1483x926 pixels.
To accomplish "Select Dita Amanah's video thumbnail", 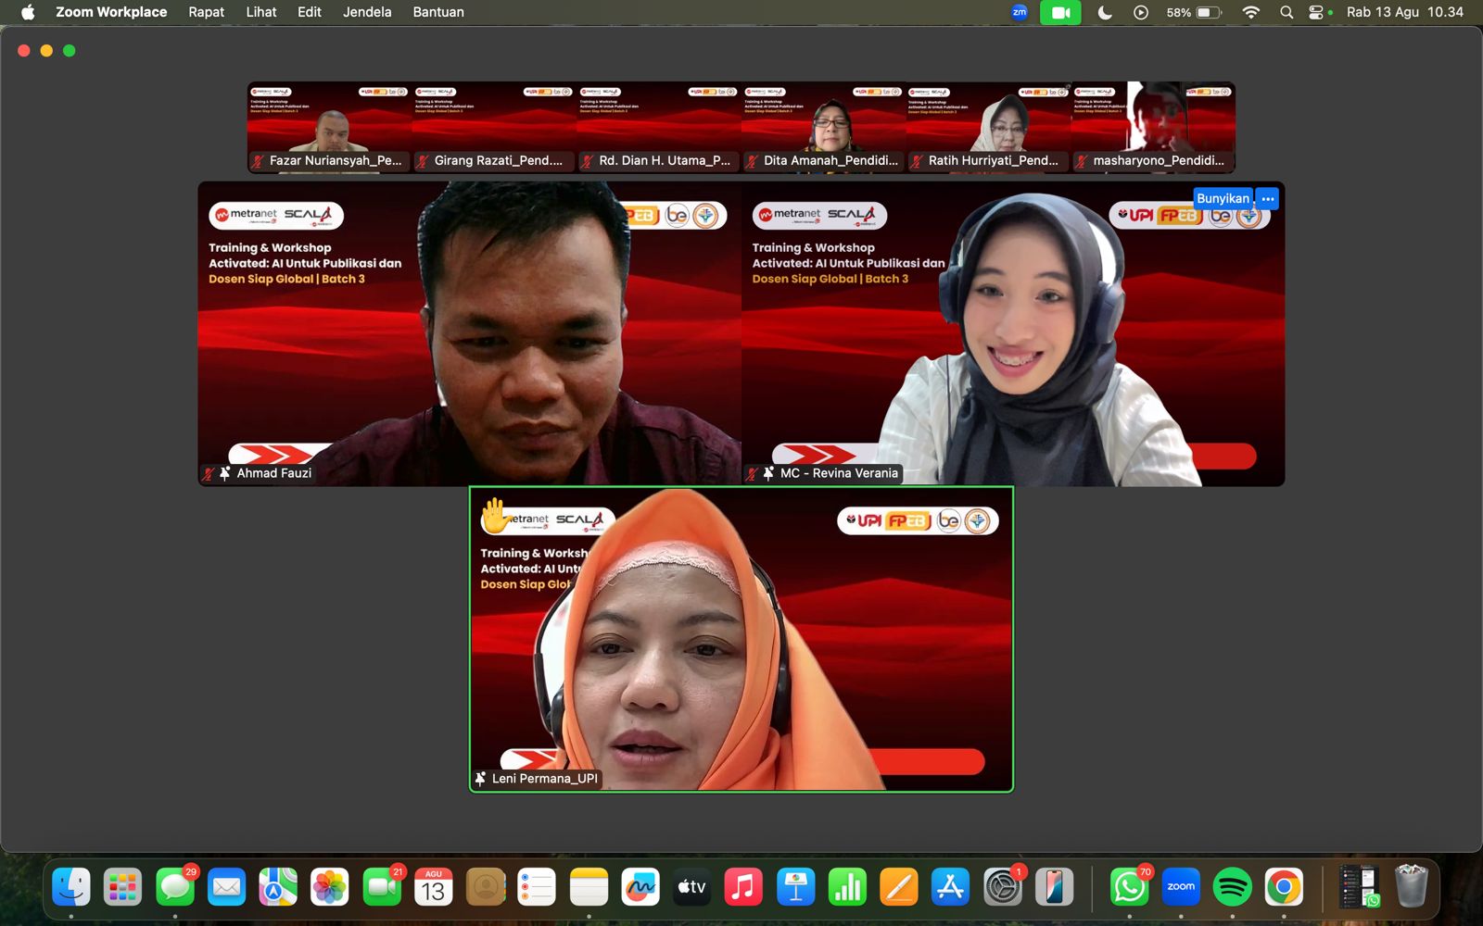I will click(x=823, y=127).
